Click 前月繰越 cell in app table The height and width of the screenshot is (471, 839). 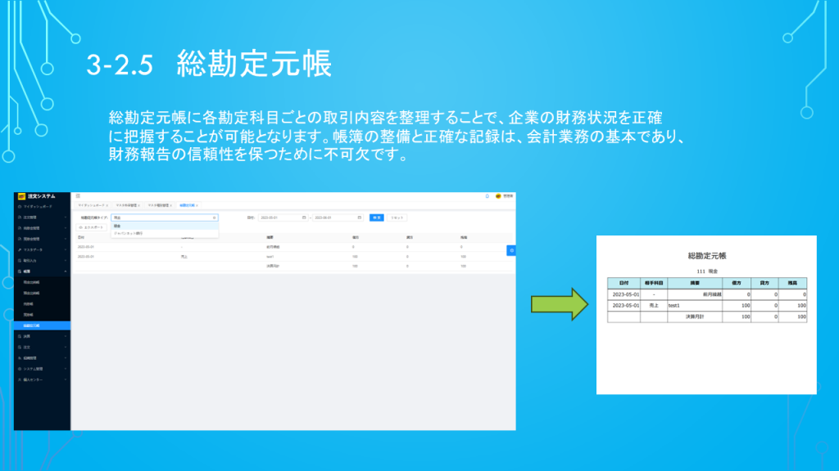pos(273,247)
